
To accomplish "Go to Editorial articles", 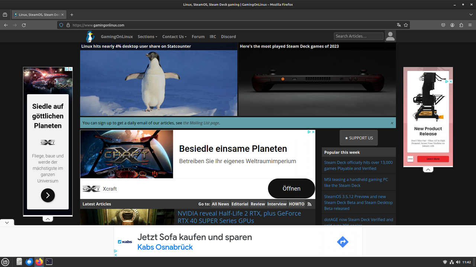I will pyautogui.click(x=240, y=204).
